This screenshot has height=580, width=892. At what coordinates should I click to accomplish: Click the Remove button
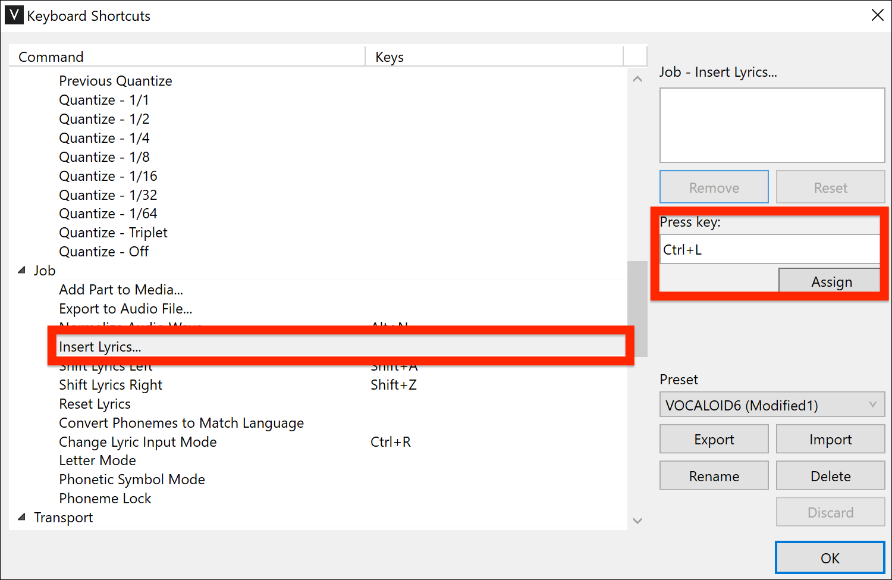coord(714,187)
